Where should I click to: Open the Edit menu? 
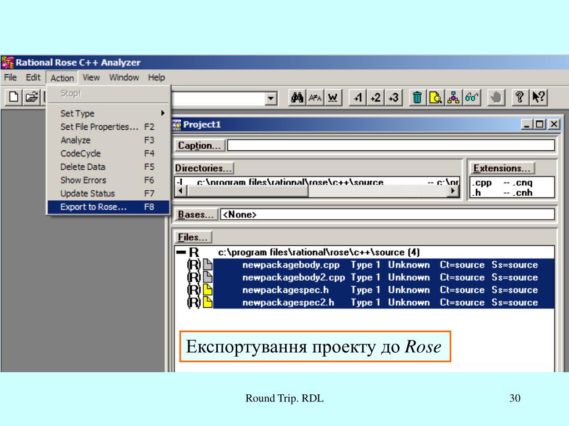click(x=33, y=78)
